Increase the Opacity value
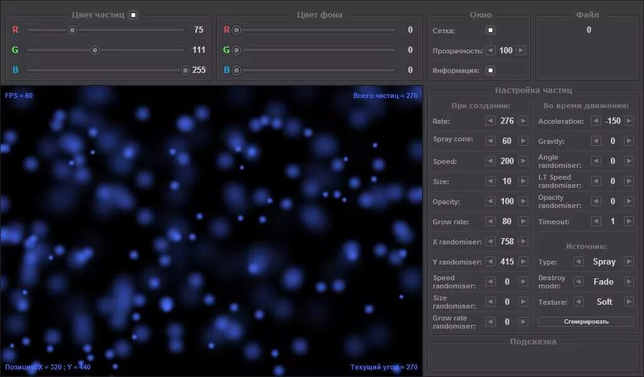This screenshot has width=644, height=377. 523,201
